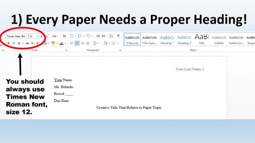
Task: Select the Heading 1 style
Action: click(x=167, y=39)
